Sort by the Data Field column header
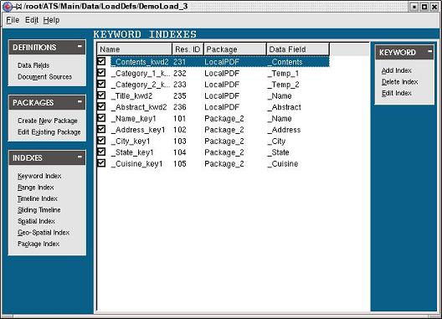442x319 pixels. (x=298, y=49)
